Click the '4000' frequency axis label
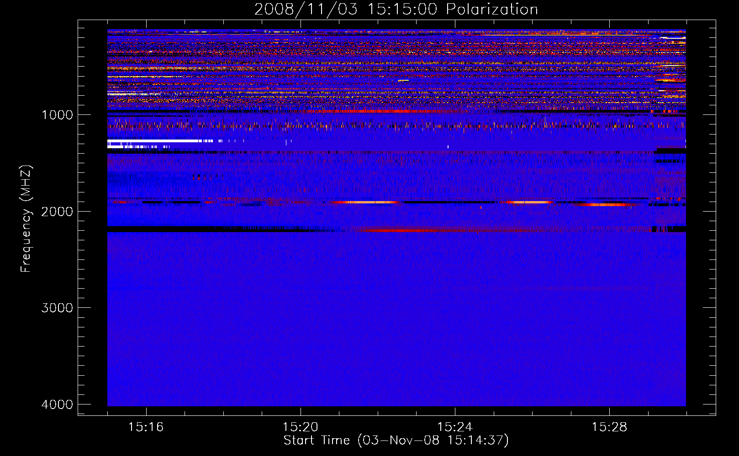 pos(57,404)
